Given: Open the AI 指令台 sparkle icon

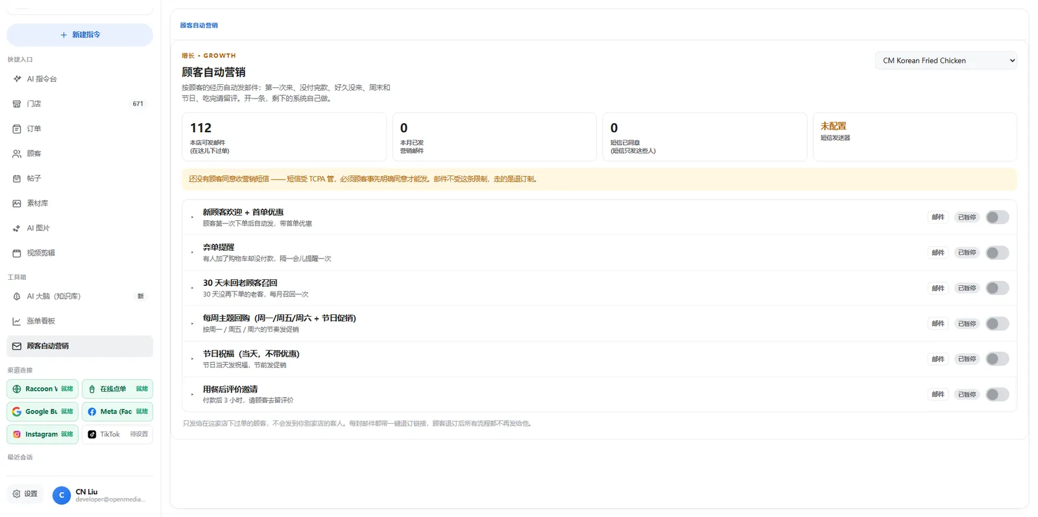Looking at the screenshot, I should pos(17,78).
